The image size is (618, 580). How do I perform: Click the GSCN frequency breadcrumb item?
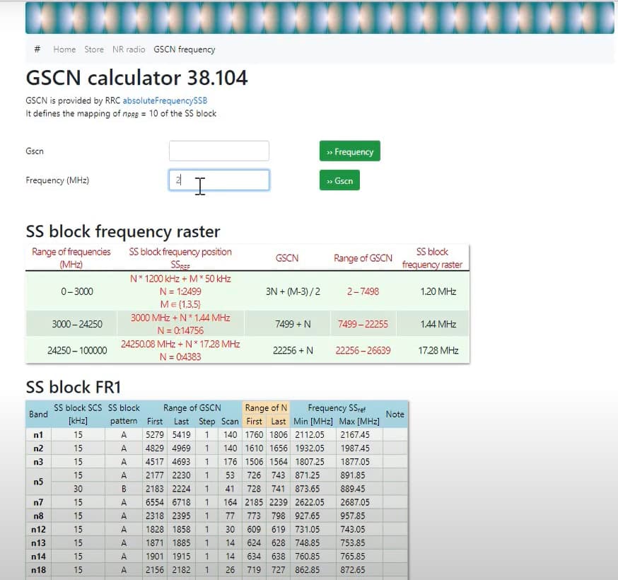click(x=185, y=50)
